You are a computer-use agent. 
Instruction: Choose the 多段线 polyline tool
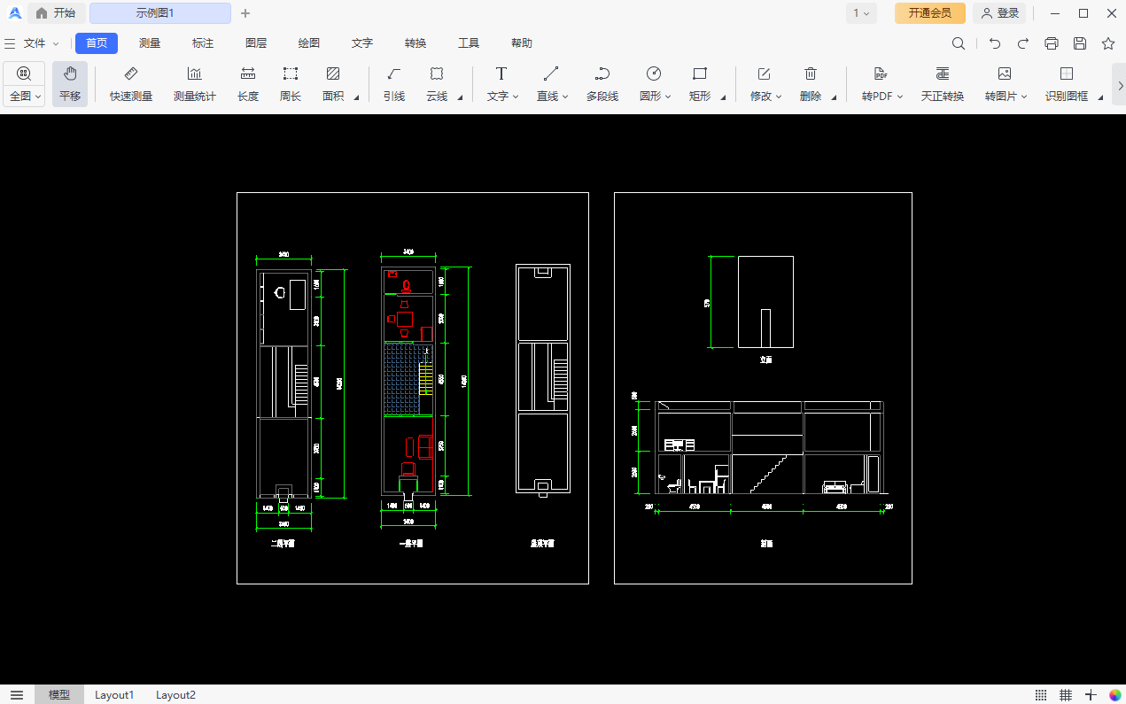pyautogui.click(x=602, y=84)
